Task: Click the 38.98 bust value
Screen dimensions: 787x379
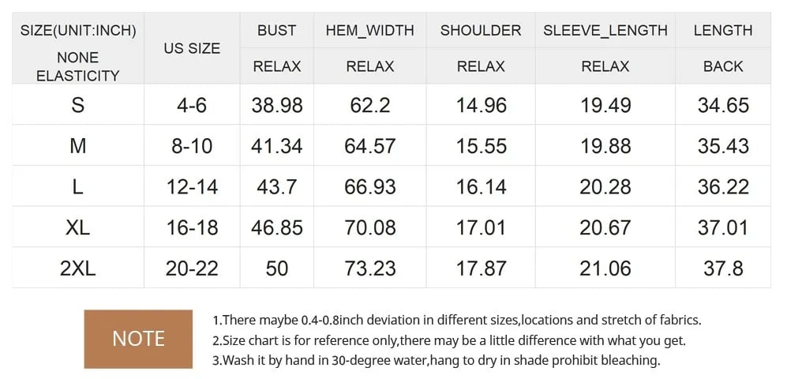Action: tap(276, 105)
